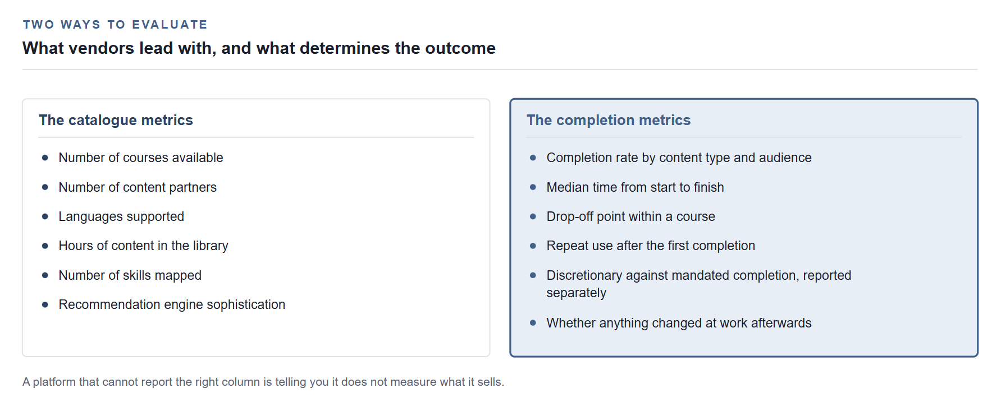Click 'Languages supported' list item
This screenshot has width=1001, height=397.
(121, 216)
